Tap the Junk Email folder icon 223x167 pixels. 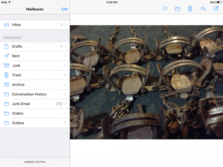(6, 104)
